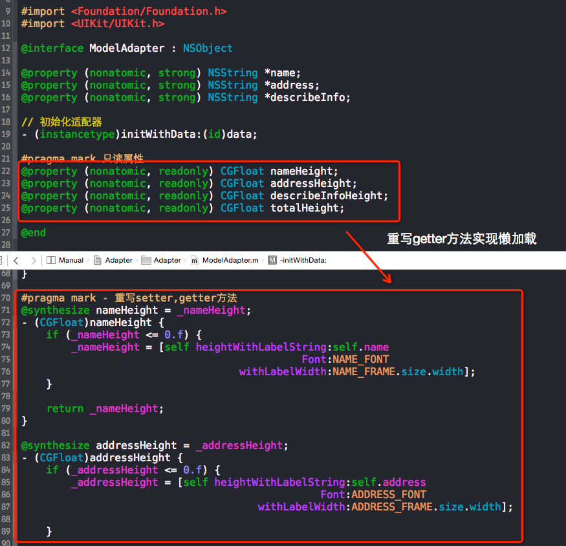Click the *describeInfo; property declaration

click(307, 98)
